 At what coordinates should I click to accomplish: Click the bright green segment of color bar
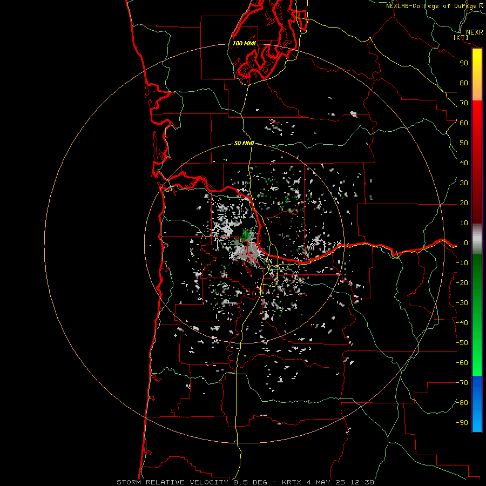point(477,356)
